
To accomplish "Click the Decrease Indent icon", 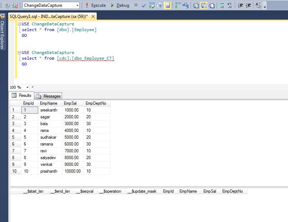I will 240,5.
